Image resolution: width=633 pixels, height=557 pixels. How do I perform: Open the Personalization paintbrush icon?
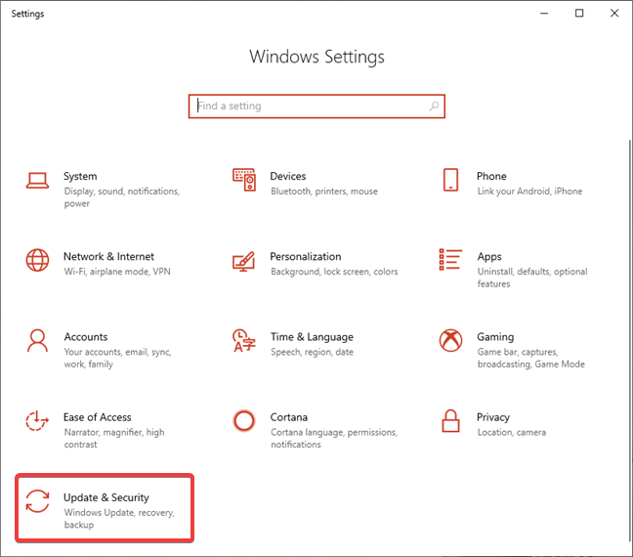coord(244,261)
